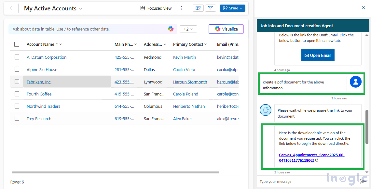Click the Email (Primary) column header
This screenshot has height=189, width=371.
[x=227, y=44]
